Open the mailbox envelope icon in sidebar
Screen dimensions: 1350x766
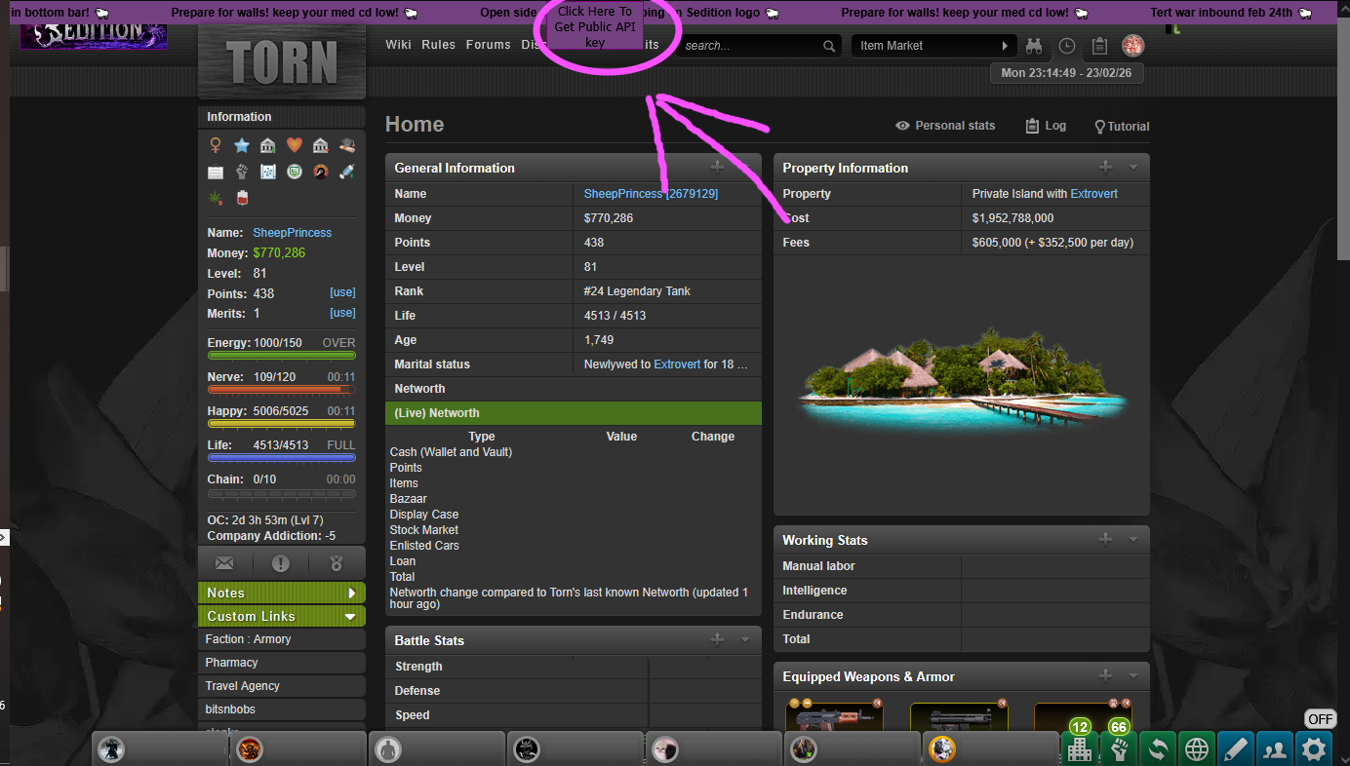click(x=224, y=563)
